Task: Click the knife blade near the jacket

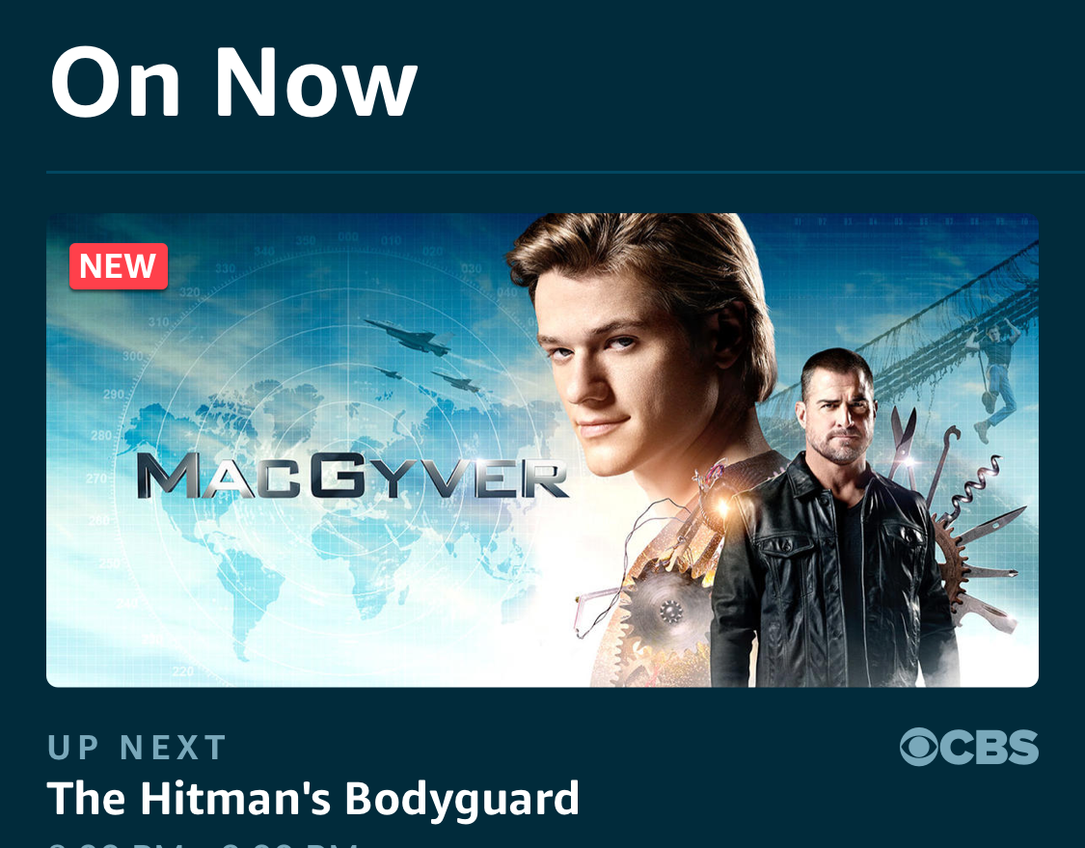Action: [x=990, y=526]
